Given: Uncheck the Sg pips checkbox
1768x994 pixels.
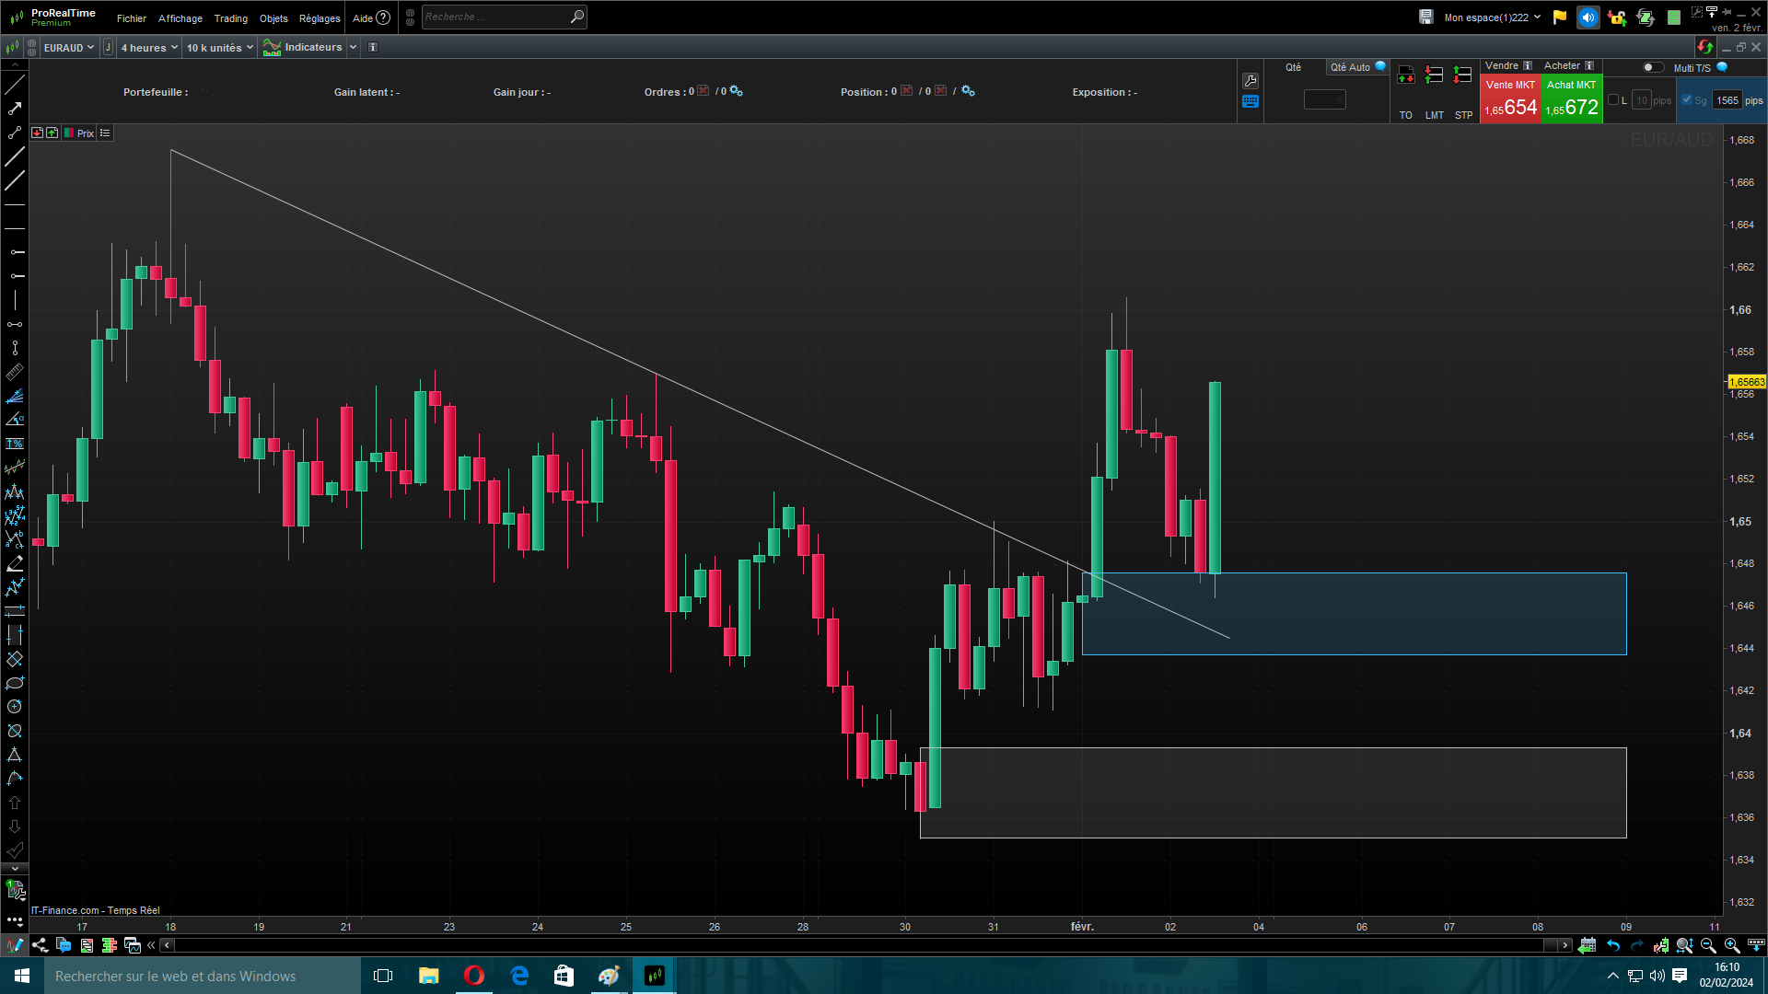Looking at the screenshot, I should (x=1687, y=100).
